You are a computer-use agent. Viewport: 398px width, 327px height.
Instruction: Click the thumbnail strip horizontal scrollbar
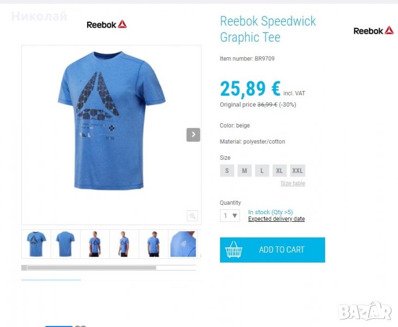[109, 268]
